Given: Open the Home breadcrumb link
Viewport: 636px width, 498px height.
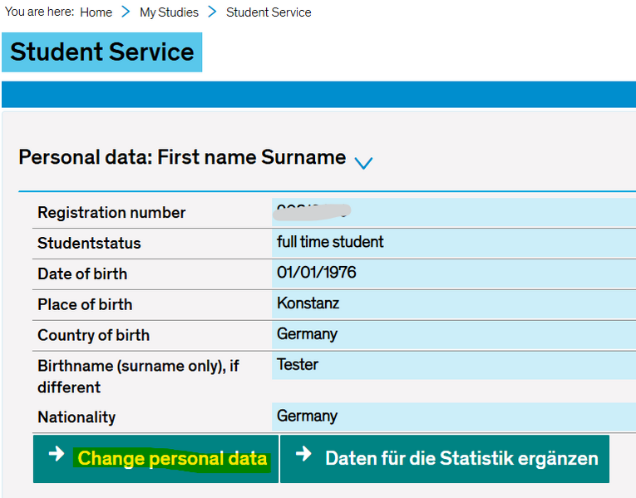Looking at the screenshot, I should tap(96, 12).
